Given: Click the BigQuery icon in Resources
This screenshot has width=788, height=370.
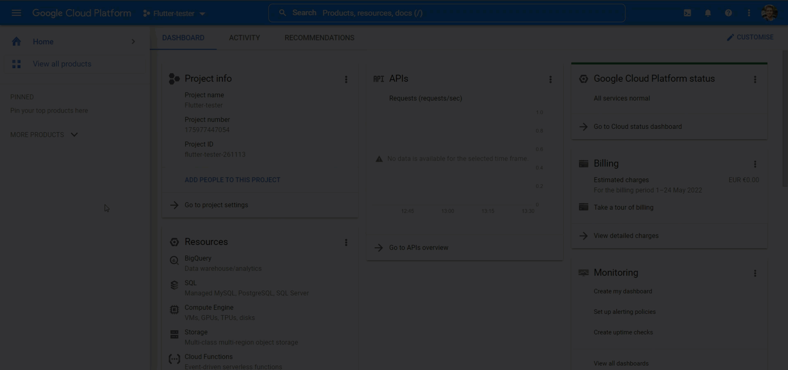Looking at the screenshot, I should 174,260.
